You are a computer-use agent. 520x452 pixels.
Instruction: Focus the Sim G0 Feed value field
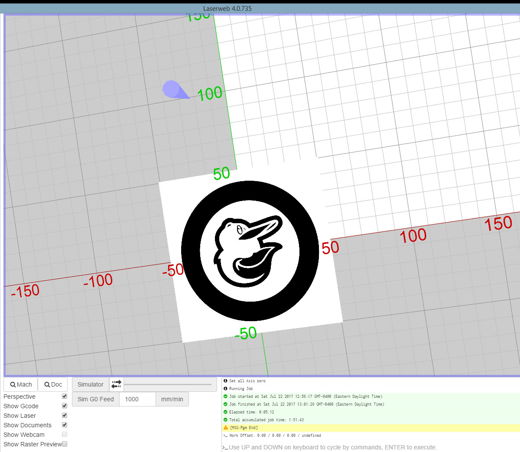point(137,399)
